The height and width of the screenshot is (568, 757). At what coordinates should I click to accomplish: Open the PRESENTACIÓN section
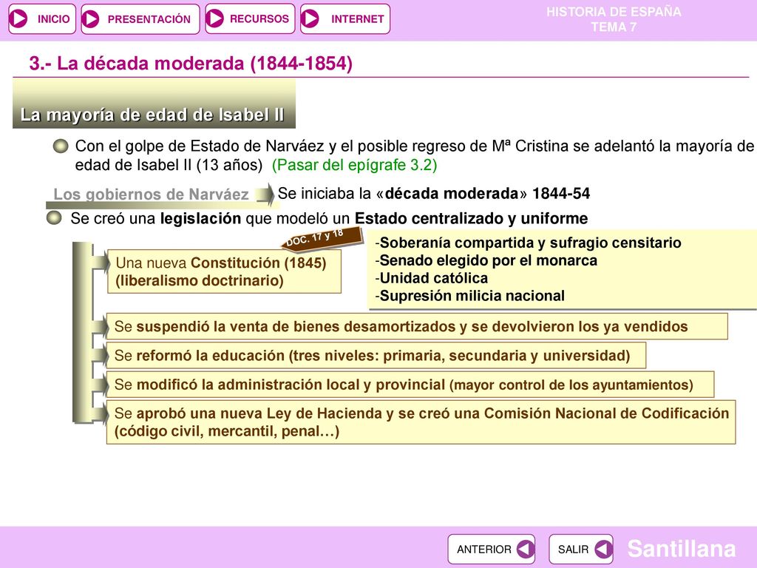pos(140,18)
